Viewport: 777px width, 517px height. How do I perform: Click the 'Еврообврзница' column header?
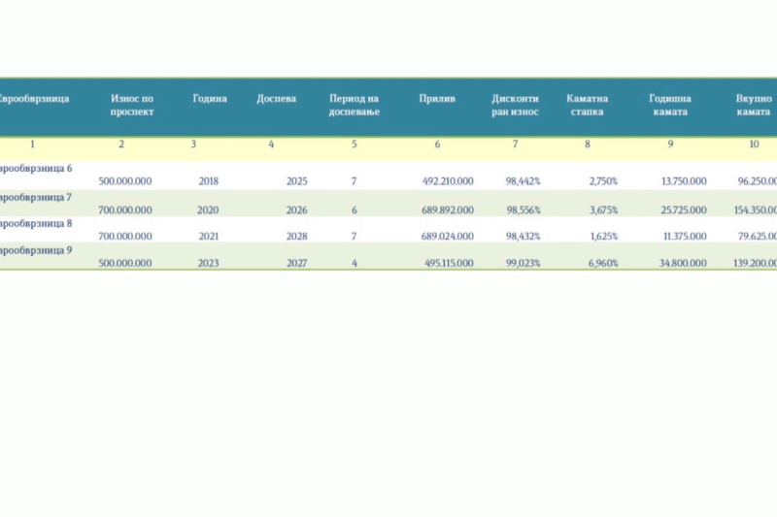34,98
